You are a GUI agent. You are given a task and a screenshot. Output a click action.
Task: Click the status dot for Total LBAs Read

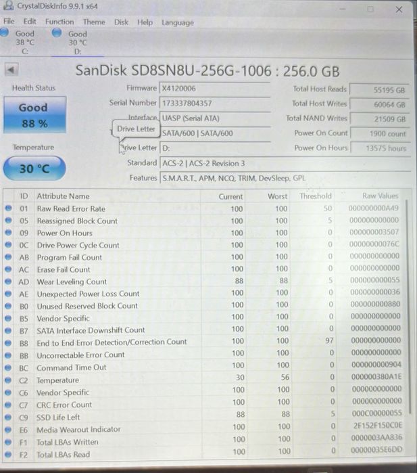(x=8, y=454)
